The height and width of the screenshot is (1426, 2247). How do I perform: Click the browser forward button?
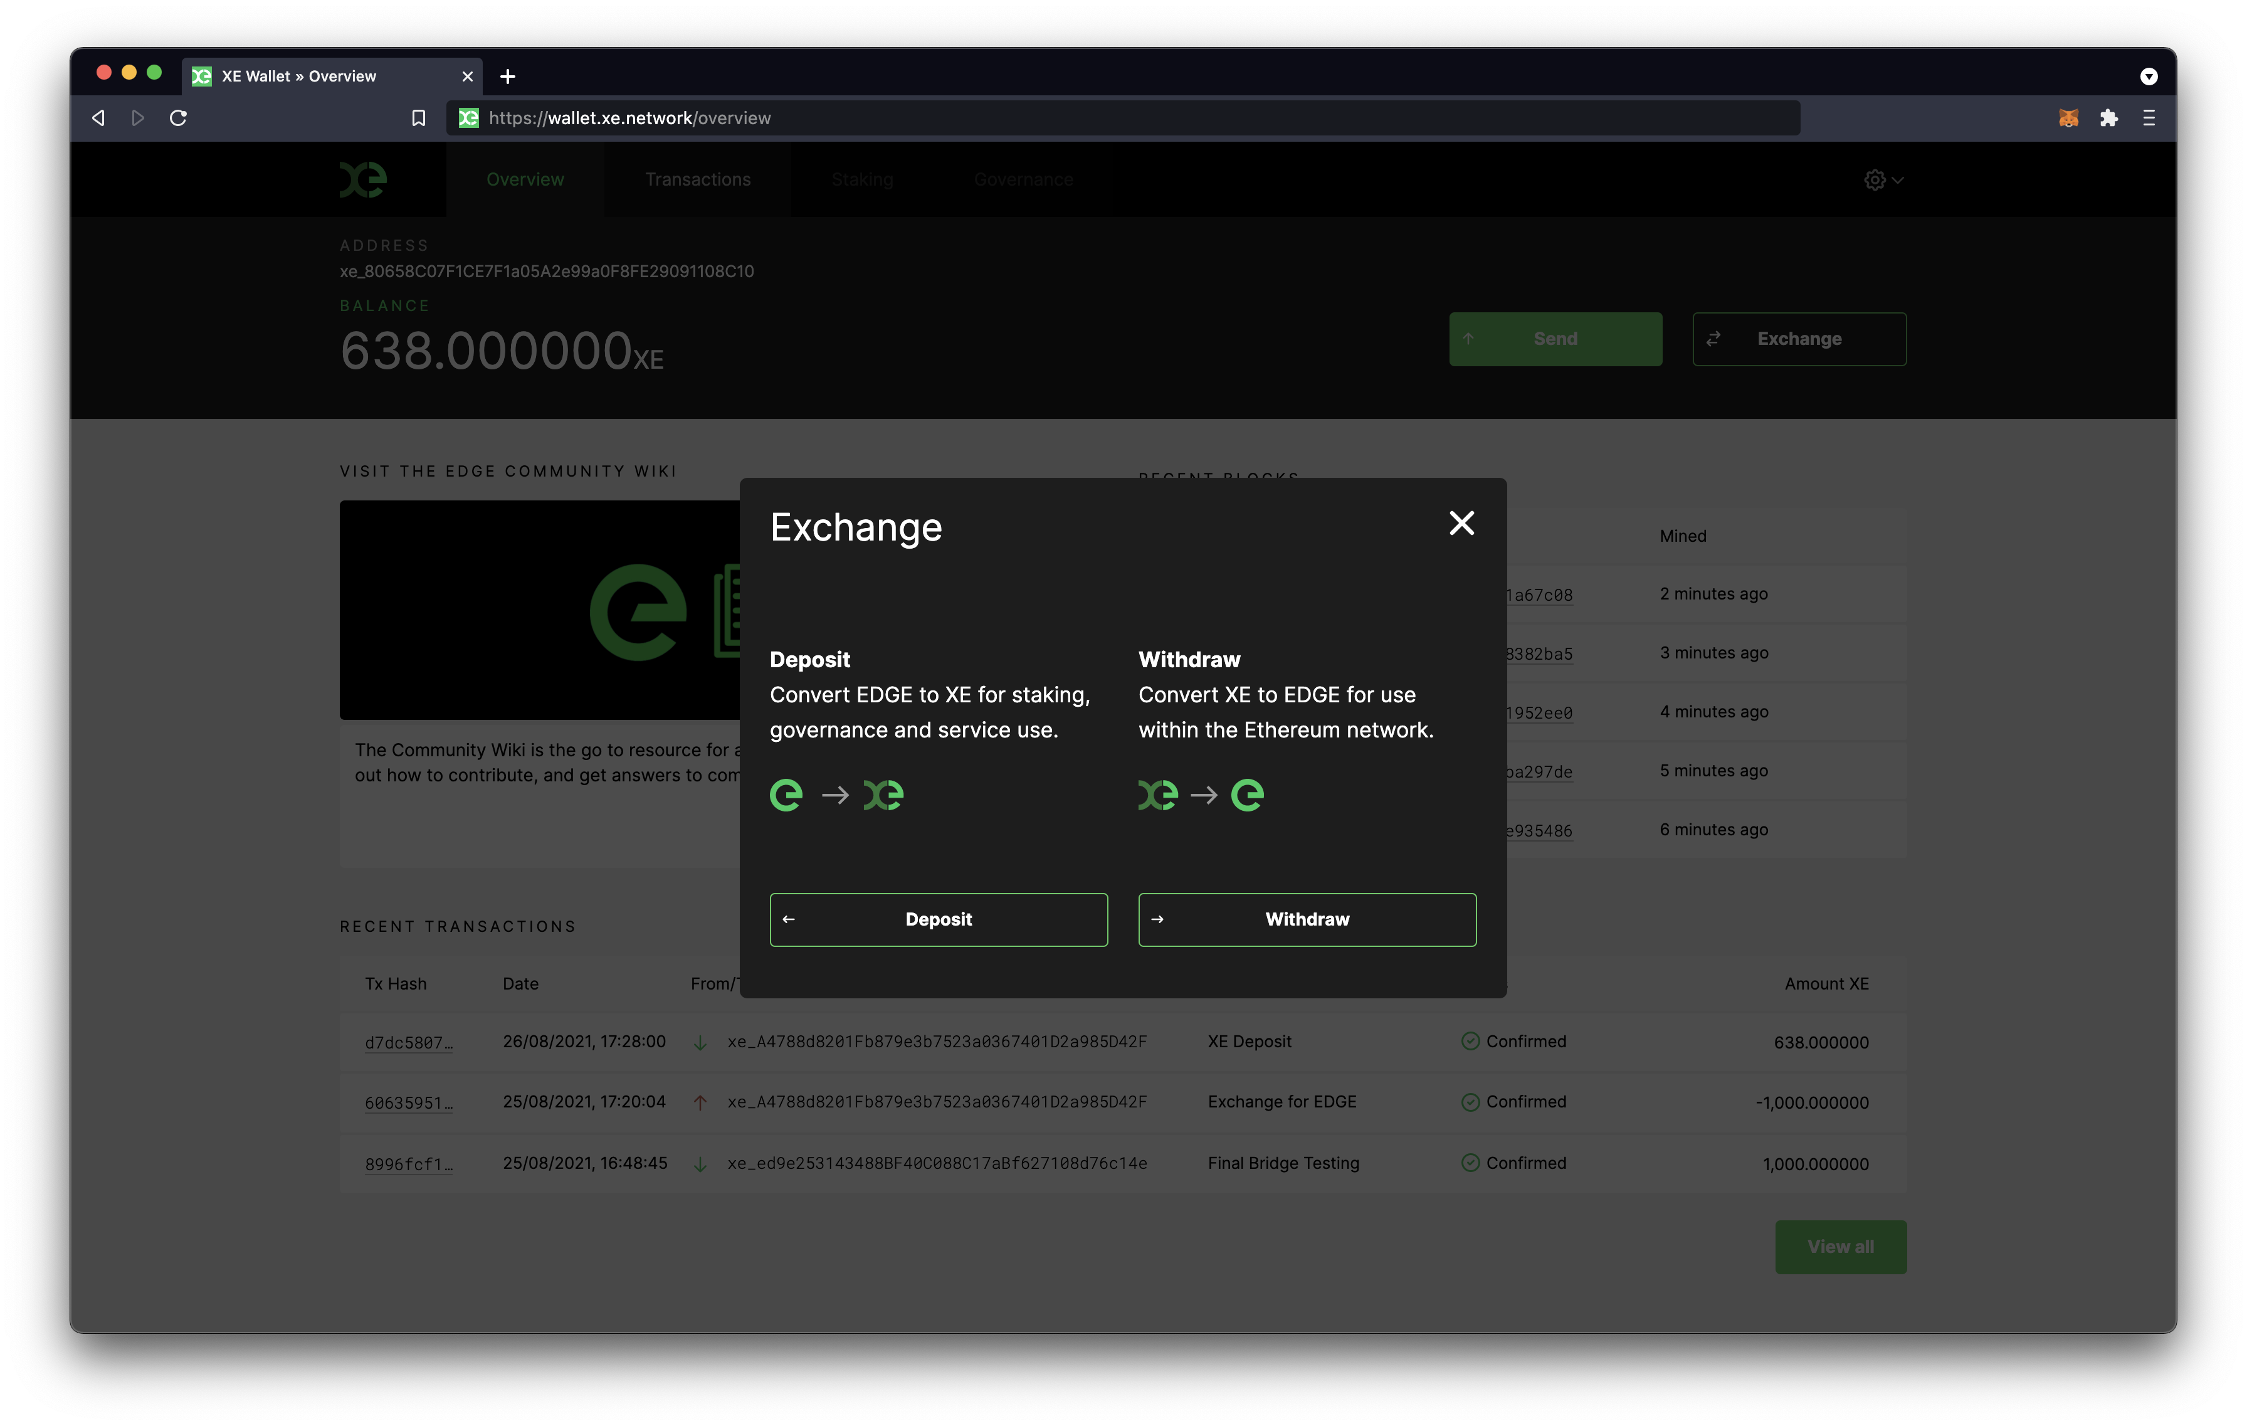tap(138, 119)
